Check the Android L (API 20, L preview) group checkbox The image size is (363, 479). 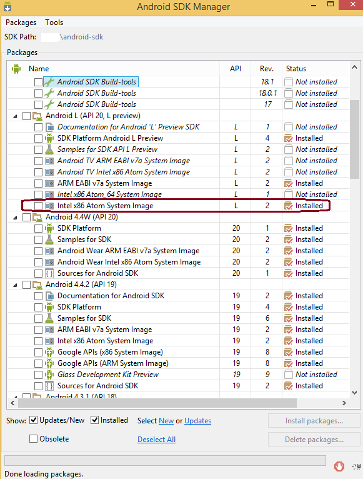27,116
